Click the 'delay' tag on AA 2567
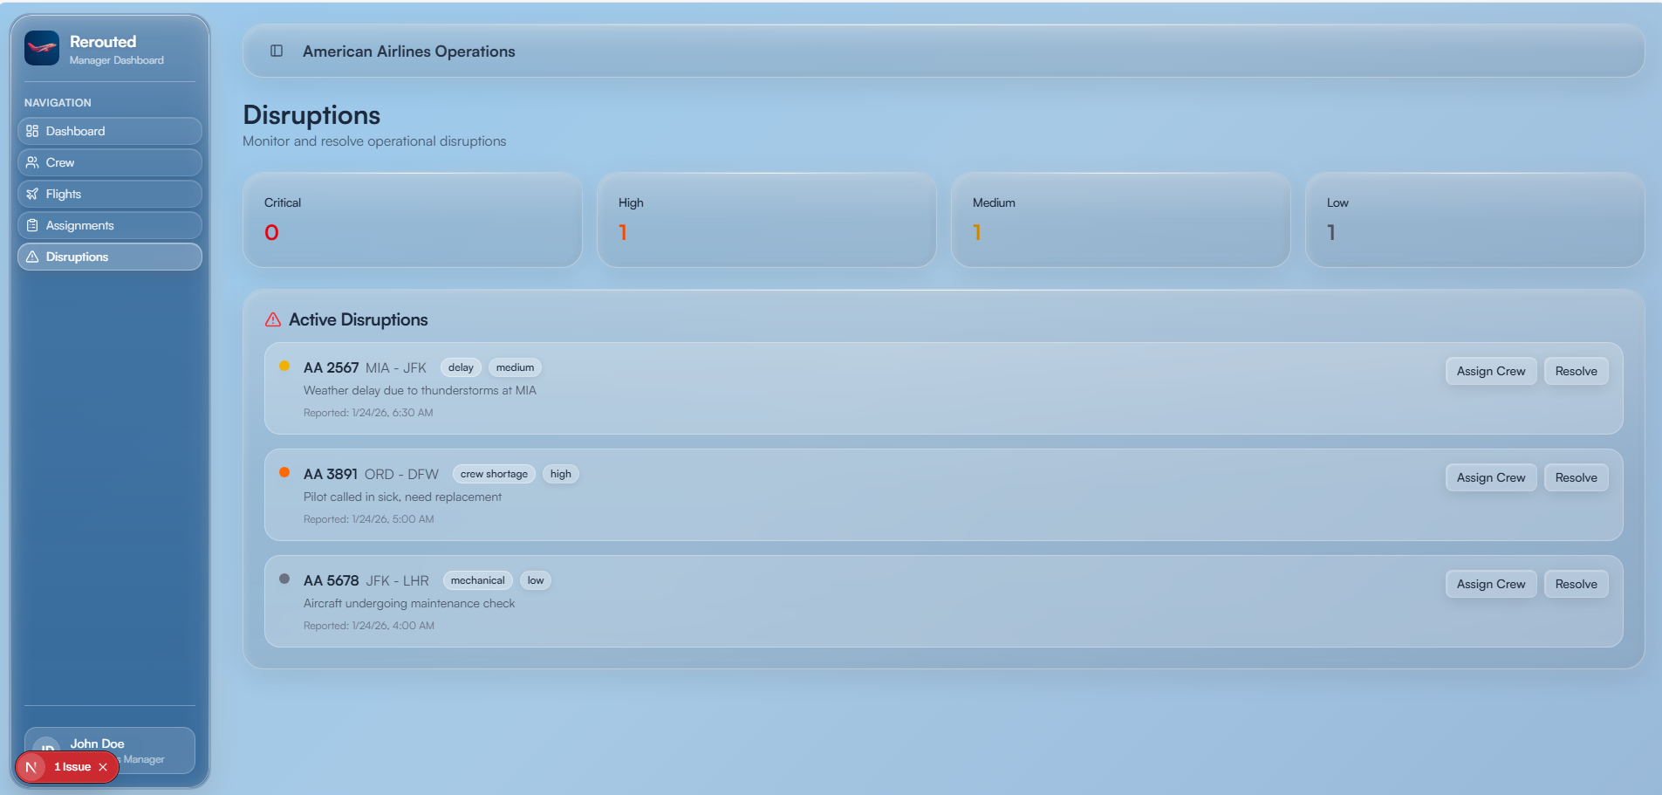1662x795 pixels. [461, 367]
